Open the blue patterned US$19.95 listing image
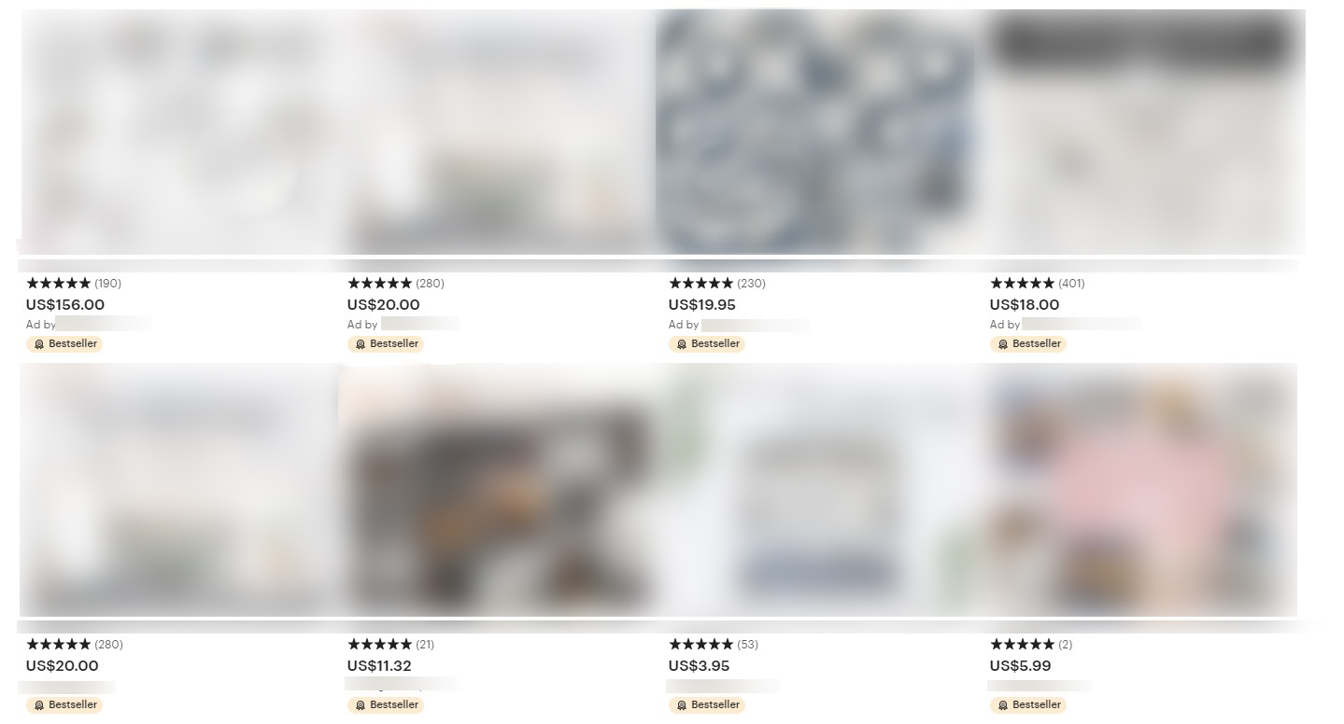This screenshot has height=724, width=1344. point(815,132)
